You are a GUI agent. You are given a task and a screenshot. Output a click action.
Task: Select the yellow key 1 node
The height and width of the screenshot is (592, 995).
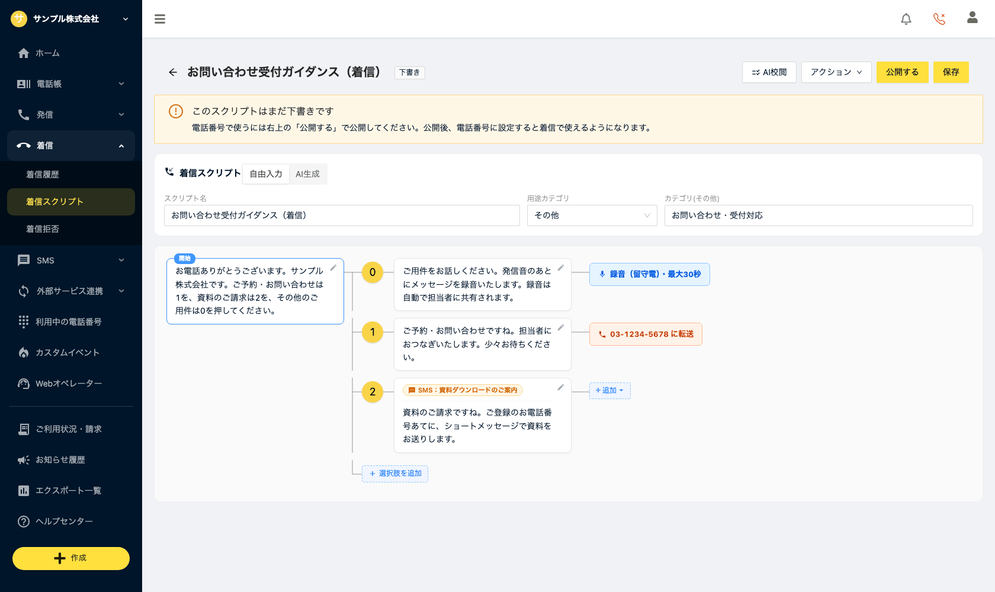[x=373, y=332]
